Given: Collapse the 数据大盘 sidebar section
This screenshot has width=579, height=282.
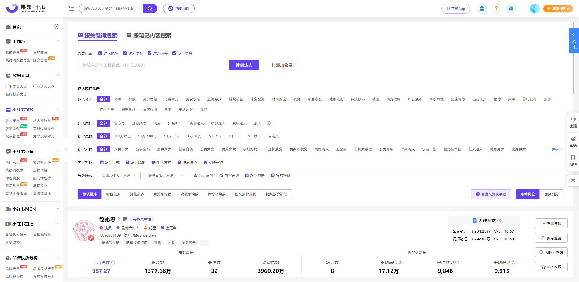Looking at the screenshot, I should (58, 75).
